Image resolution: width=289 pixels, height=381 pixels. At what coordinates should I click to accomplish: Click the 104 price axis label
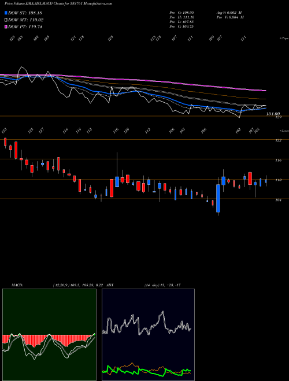pyautogui.click(x=279, y=200)
